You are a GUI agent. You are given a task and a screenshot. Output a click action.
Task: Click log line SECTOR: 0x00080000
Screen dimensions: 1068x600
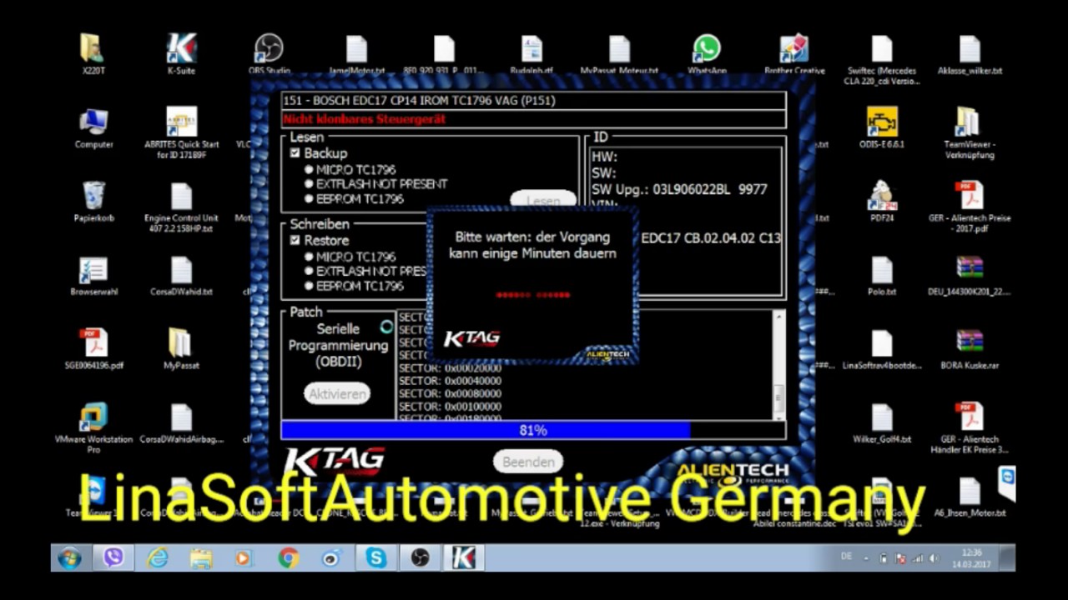451,393
